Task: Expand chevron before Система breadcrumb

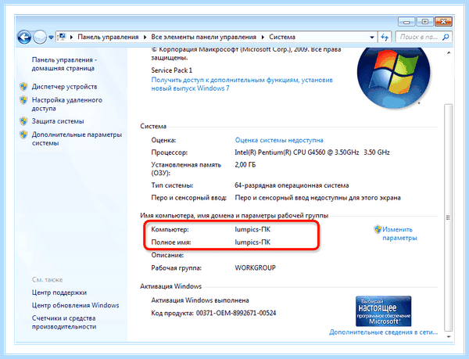Action: coord(263,37)
